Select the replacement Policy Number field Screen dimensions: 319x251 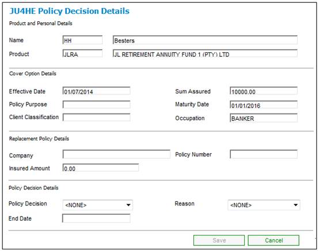(x=264, y=154)
